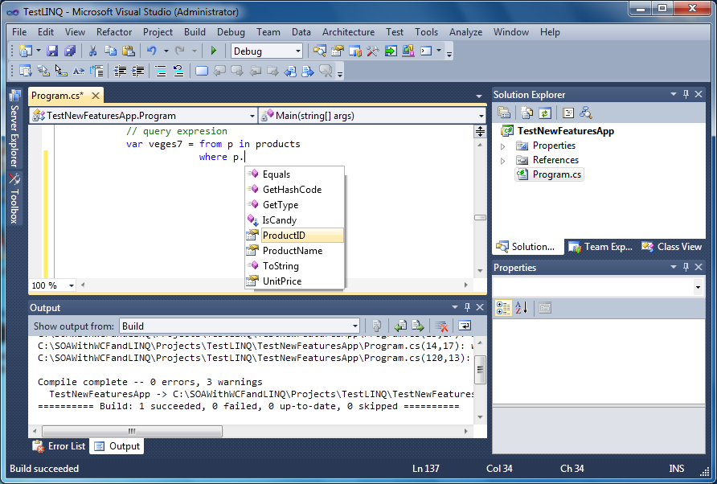Select Program.cs in Solution Explorer
The height and width of the screenshot is (484, 717).
pos(549,174)
